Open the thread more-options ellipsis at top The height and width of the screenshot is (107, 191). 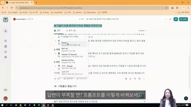click(166, 19)
